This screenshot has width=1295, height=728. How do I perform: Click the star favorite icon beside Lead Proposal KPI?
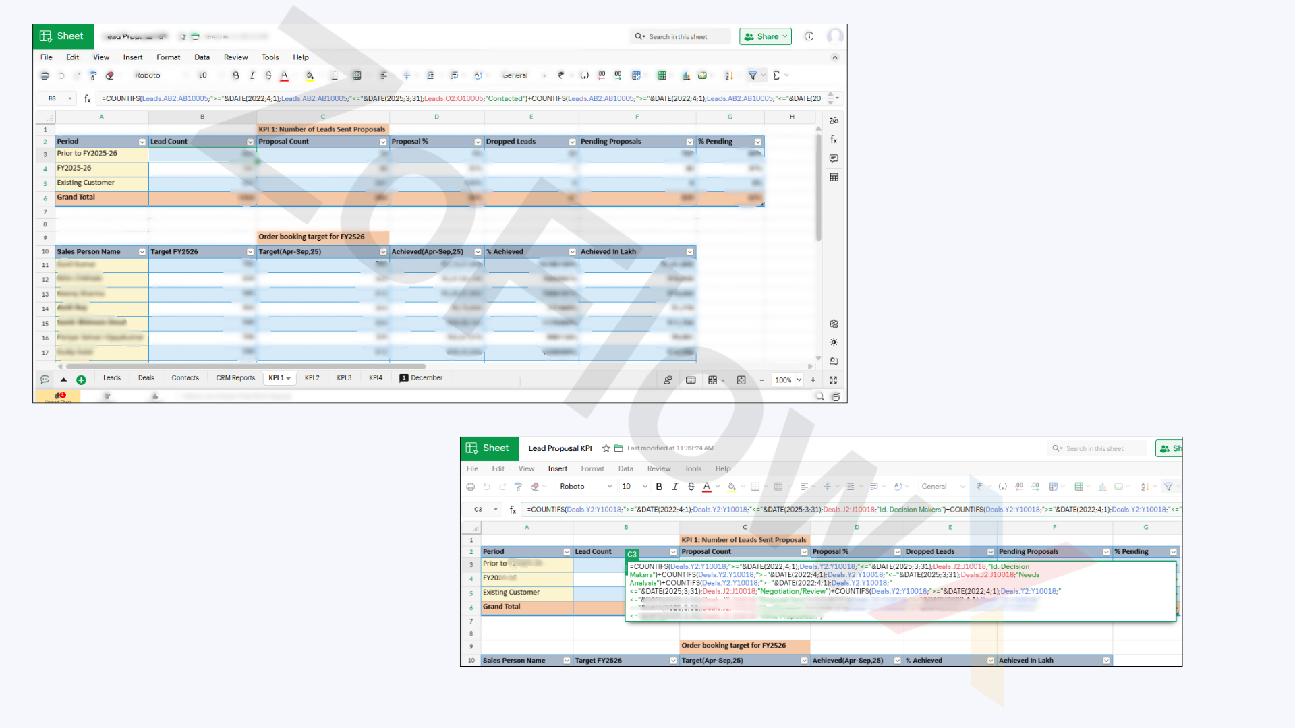(606, 448)
